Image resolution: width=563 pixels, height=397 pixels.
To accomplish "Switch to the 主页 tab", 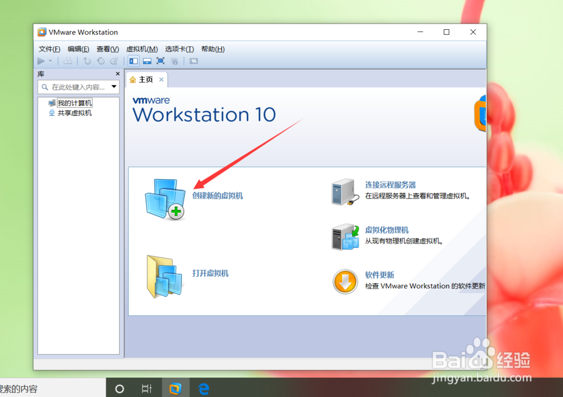I will 145,79.
